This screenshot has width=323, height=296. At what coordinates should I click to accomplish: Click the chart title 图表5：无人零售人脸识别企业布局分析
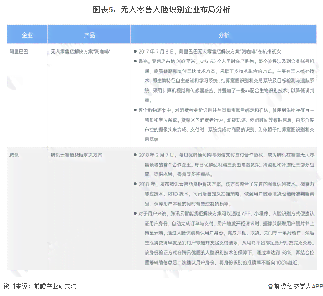(x=161, y=9)
